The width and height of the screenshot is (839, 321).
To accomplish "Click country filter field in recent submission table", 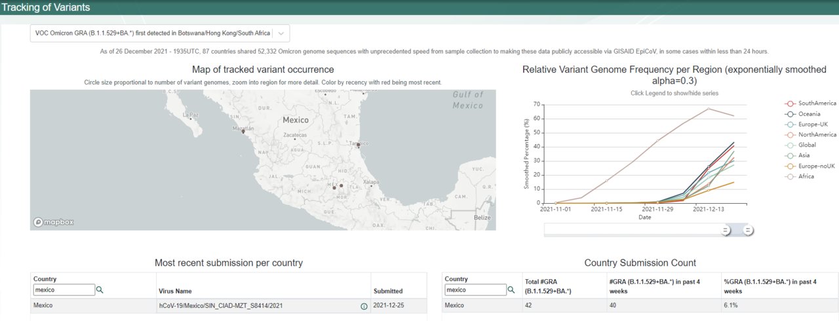I will (64, 290).
